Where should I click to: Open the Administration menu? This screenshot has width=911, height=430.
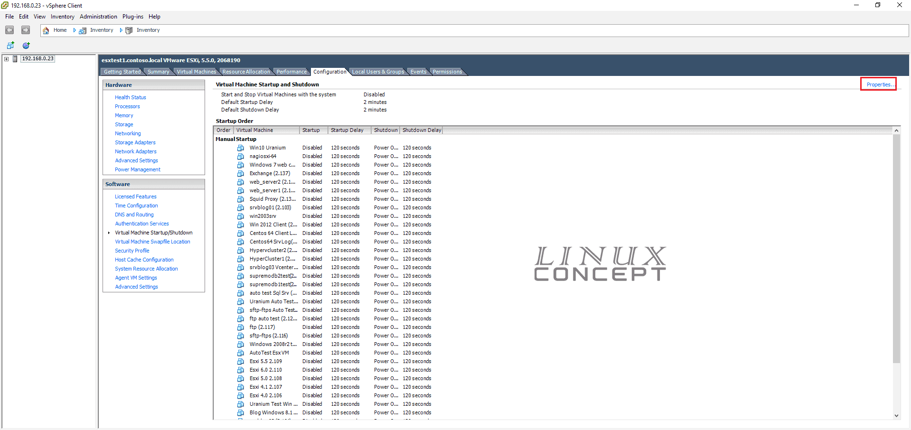(x=98, y=17)
